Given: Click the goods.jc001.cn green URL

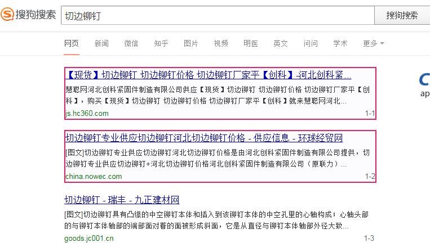Looking at the screenshot, I should pyautogui.click(x=89, y=239).
